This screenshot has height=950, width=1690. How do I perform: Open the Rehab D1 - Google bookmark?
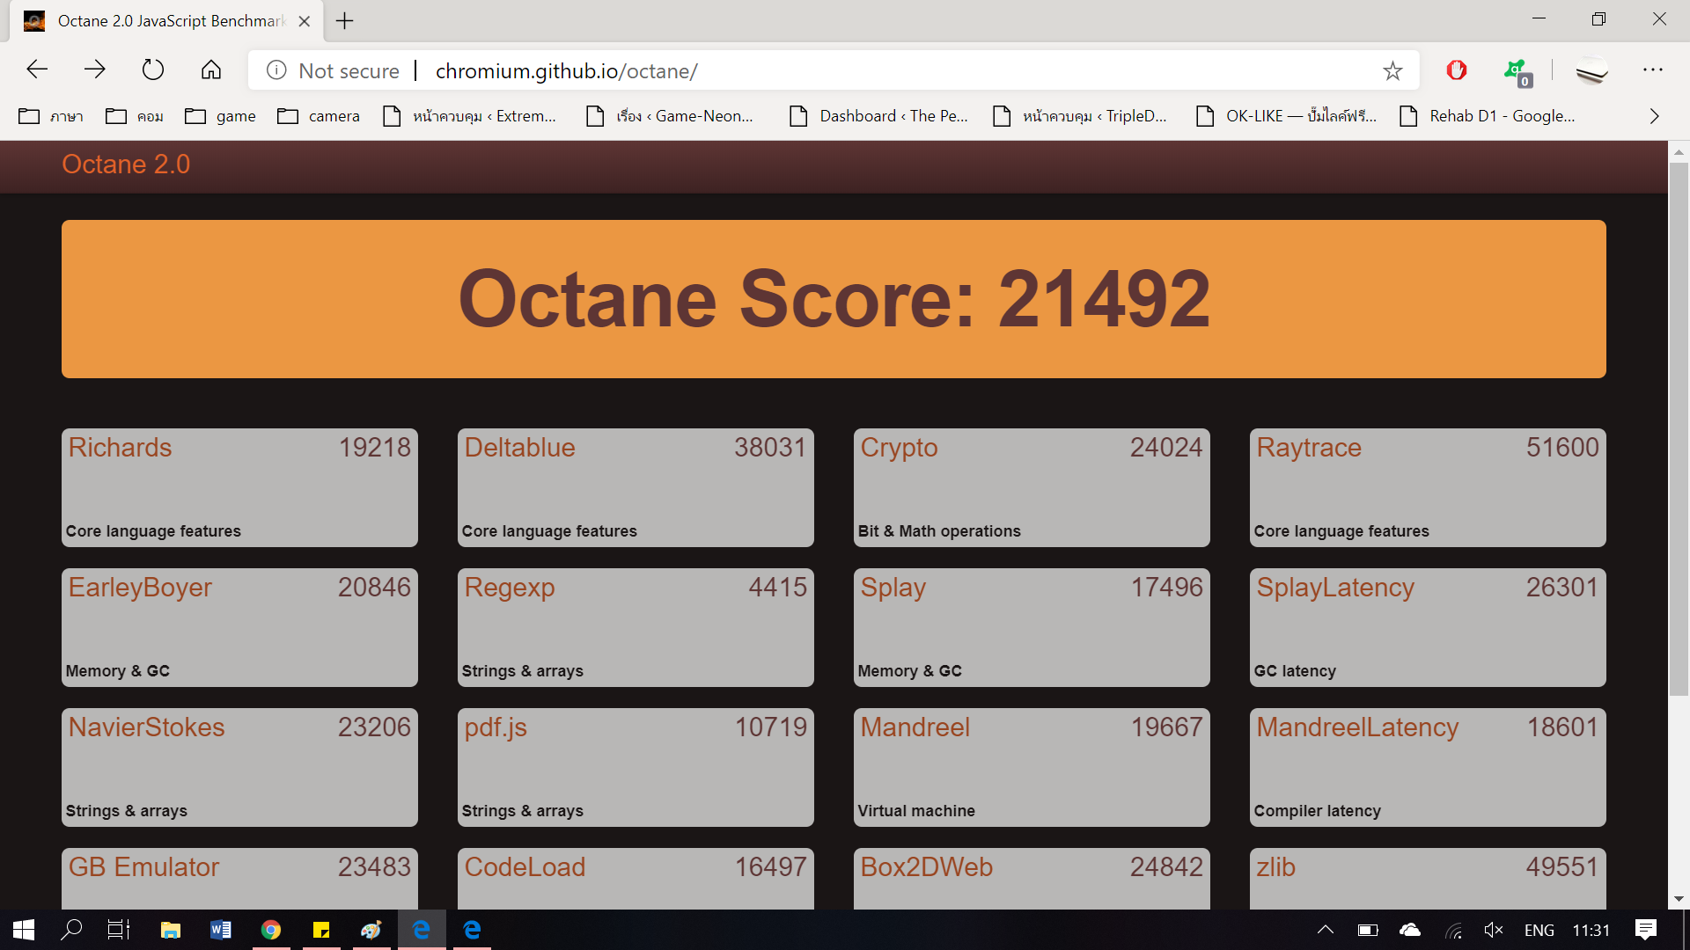[x=1488, y=116]
